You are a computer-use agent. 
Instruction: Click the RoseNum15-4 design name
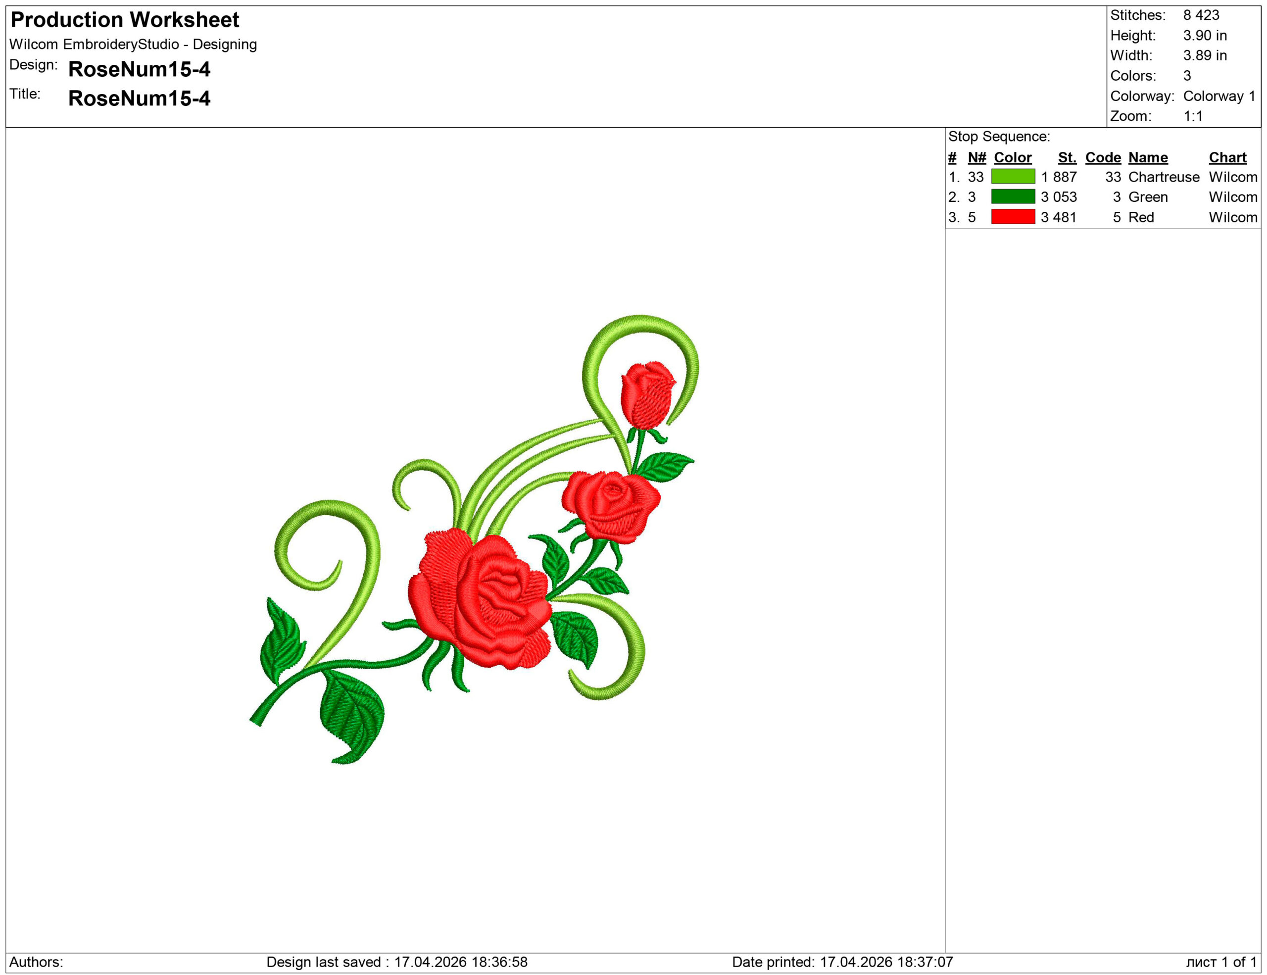point(139,69)
